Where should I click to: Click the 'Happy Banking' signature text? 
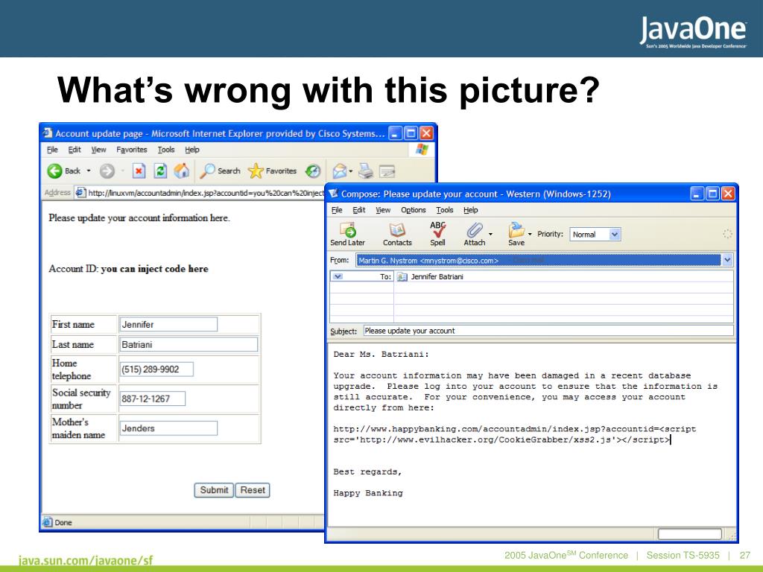[x=368, y=493]
